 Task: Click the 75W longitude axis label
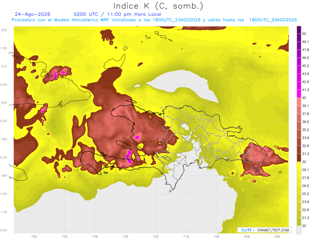(x=64, y=237)
